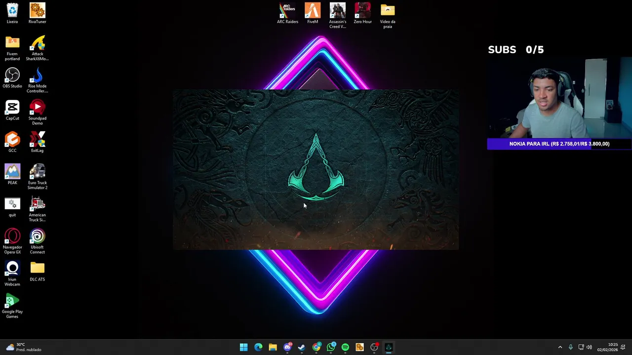Open the orange gears app in the taskbar

click(x=359, y=347)
